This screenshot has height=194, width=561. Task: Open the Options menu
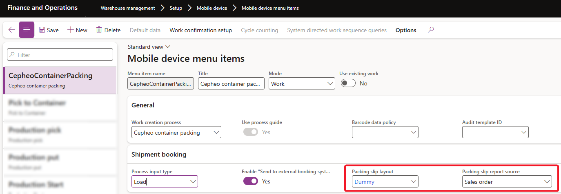click(x=406, y=30)
